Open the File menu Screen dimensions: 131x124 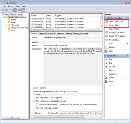[4, 6]
